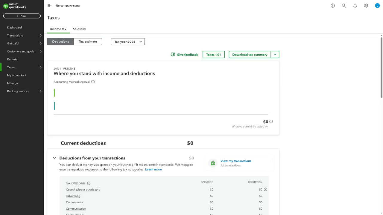Open Dashboard in the sidebar

point(14,27)
